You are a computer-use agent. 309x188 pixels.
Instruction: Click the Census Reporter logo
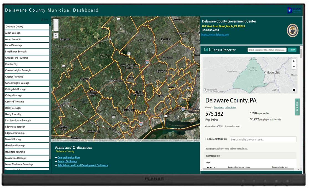click(219, 50)
